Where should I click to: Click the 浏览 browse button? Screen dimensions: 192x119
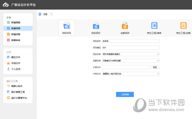155,67
